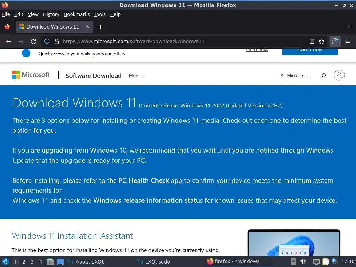Screen dimensions: 356x267
Task: Activate firefox - 2 windows taskbar group
Action: [x=238, y=261]
